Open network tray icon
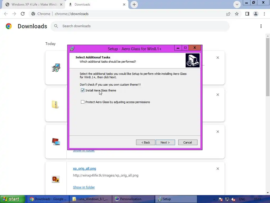The height and width of the screenshot is (203, 270). (227, 199)
